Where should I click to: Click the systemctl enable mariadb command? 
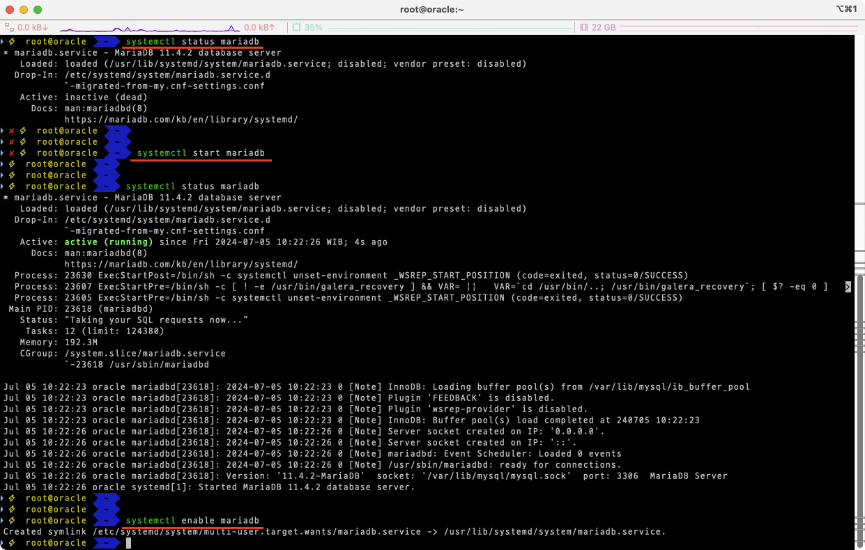click(192, 521)
